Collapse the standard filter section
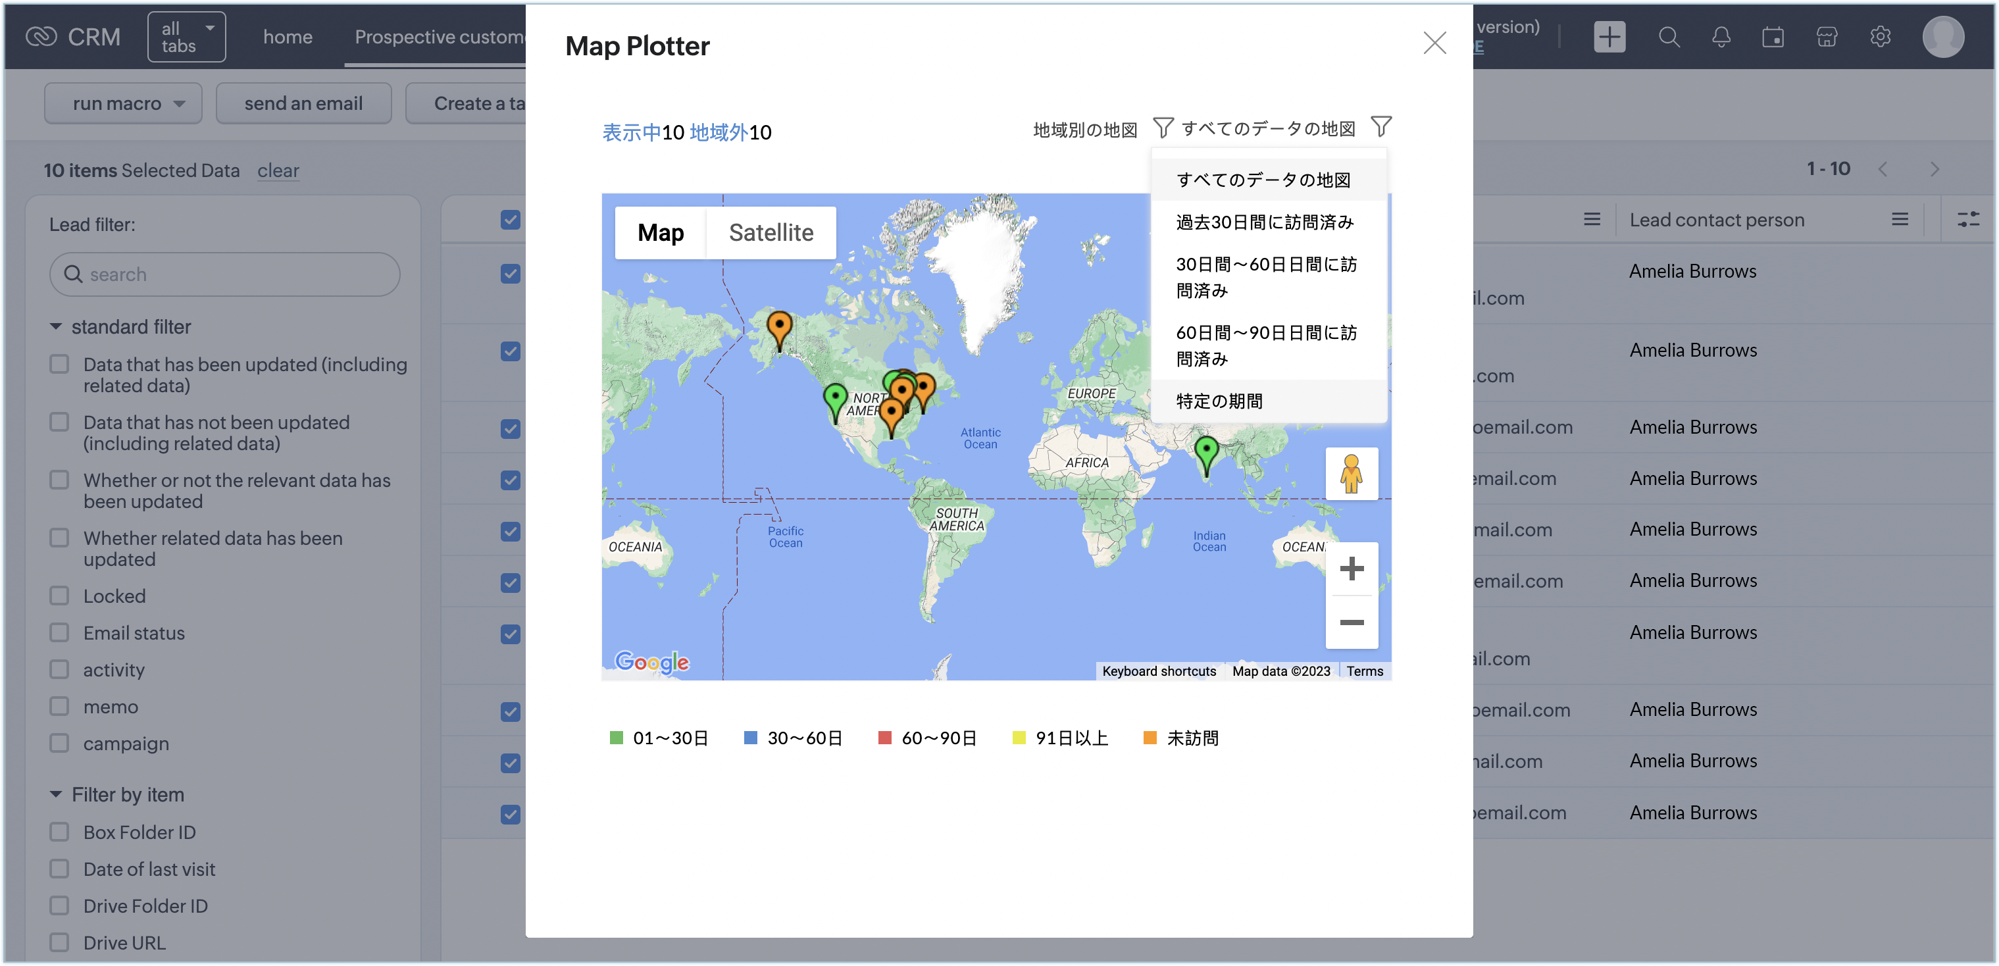Viewport: 1999px width, 966px height. [56, 326]
